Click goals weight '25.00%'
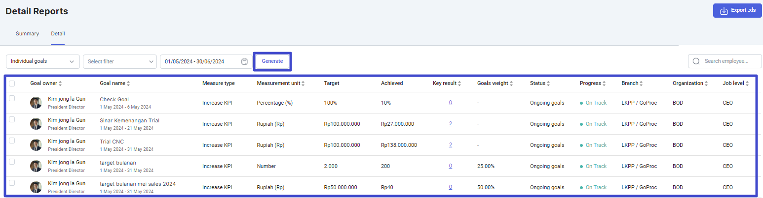Viewport: 763px width, 198px height. pos(486,166)
